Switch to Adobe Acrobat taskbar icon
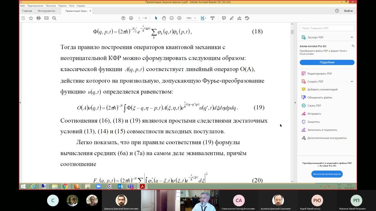This screenshot has width=376, height=211. pos(142,186)
